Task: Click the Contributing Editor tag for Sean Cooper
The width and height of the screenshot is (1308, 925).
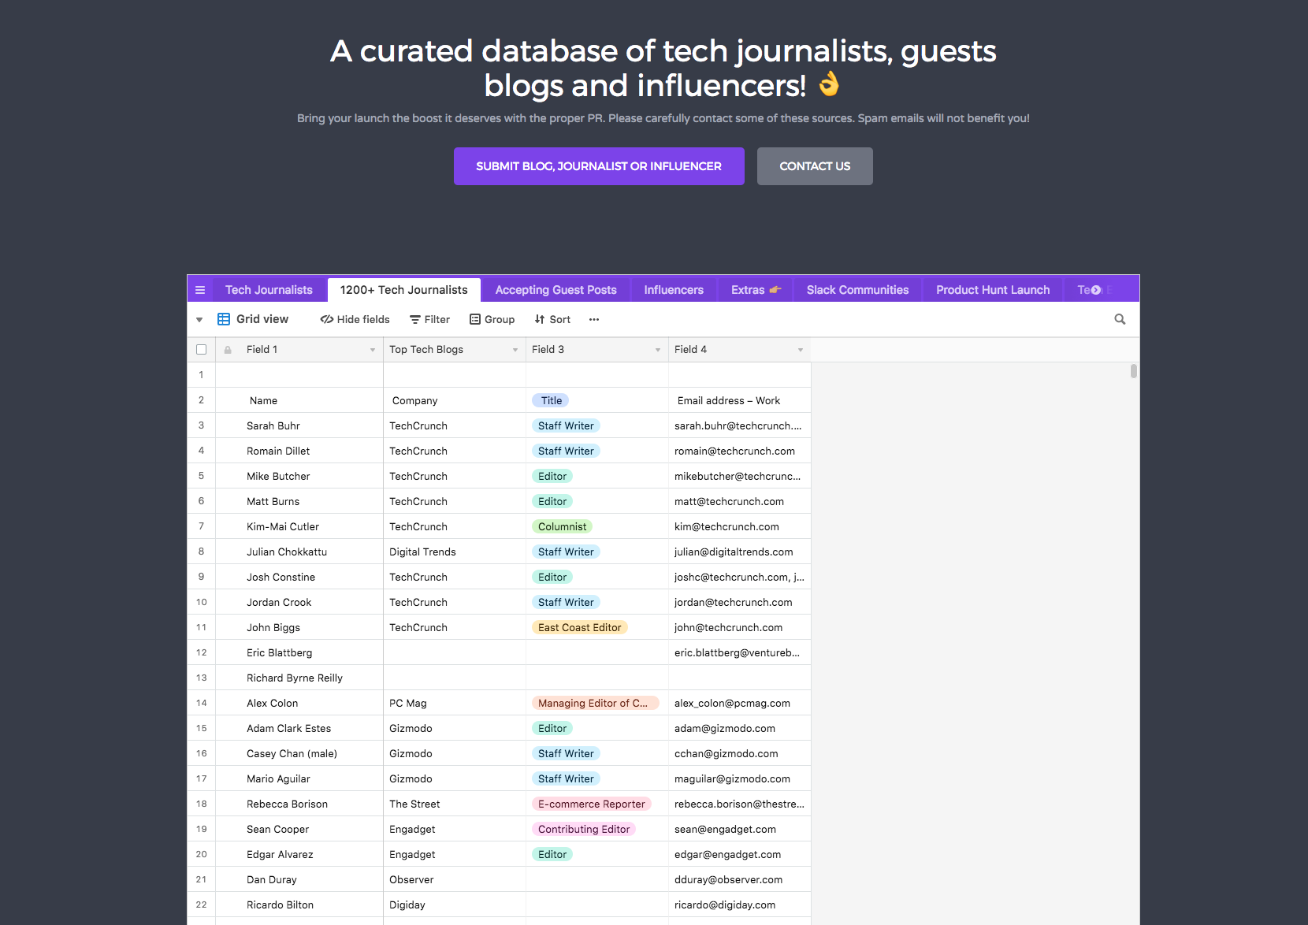Action: 584,829
